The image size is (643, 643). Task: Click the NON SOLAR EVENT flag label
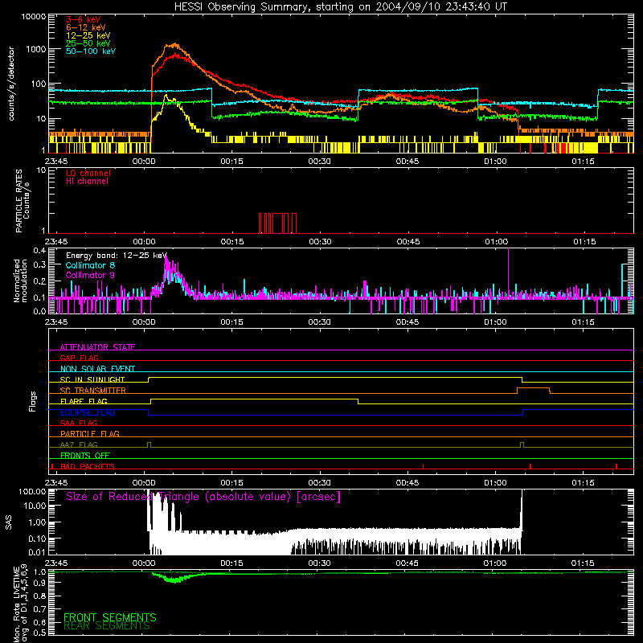coord(97,369)
